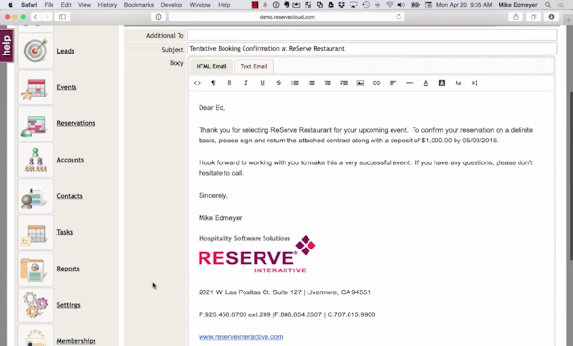Go to the Reservations module
Screen dimensions: 573x346
click(x=75, y=123)
